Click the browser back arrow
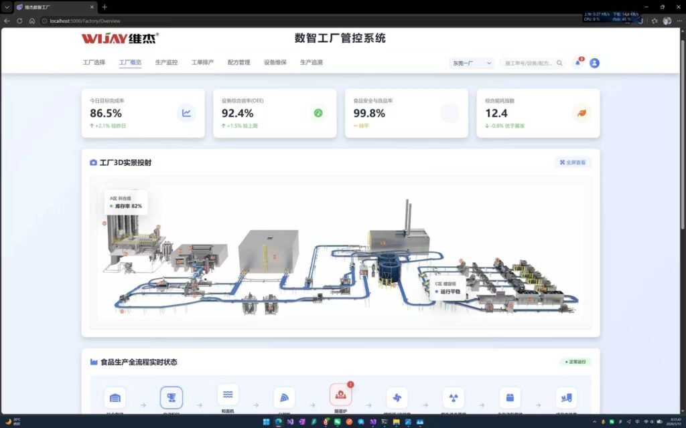Image resolution: width=686 pixels, height=428 pixels. (7, 21)
